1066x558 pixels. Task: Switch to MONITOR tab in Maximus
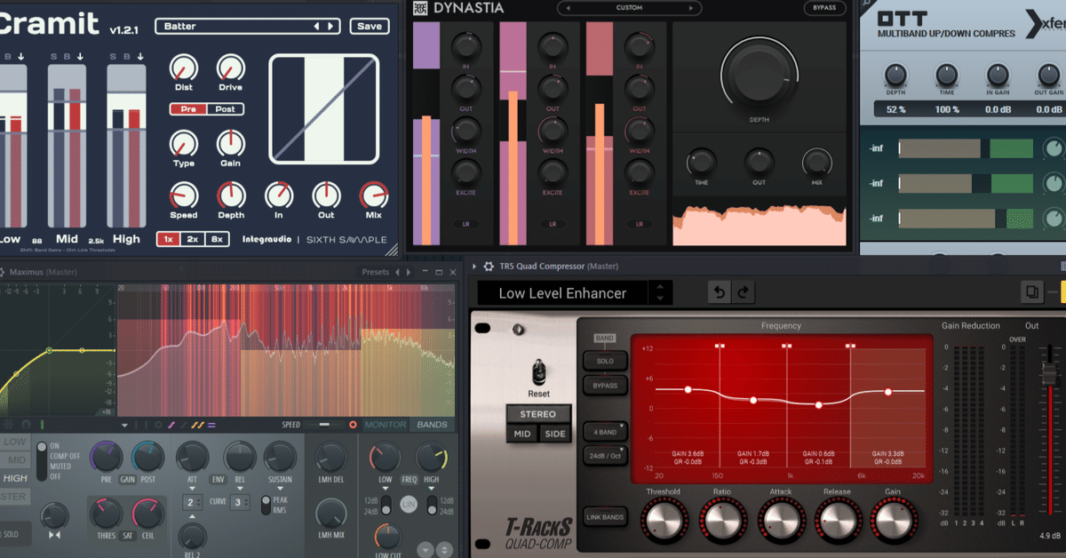click(386, 425)
